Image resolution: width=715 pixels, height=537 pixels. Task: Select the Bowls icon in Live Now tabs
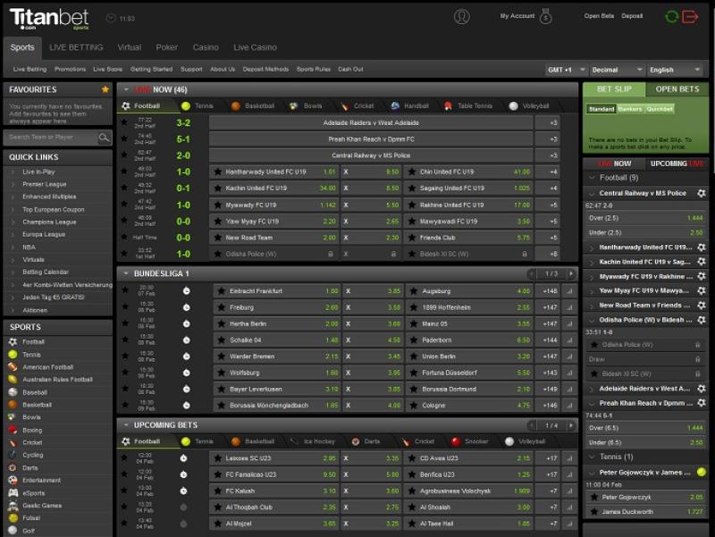[294, 106]
